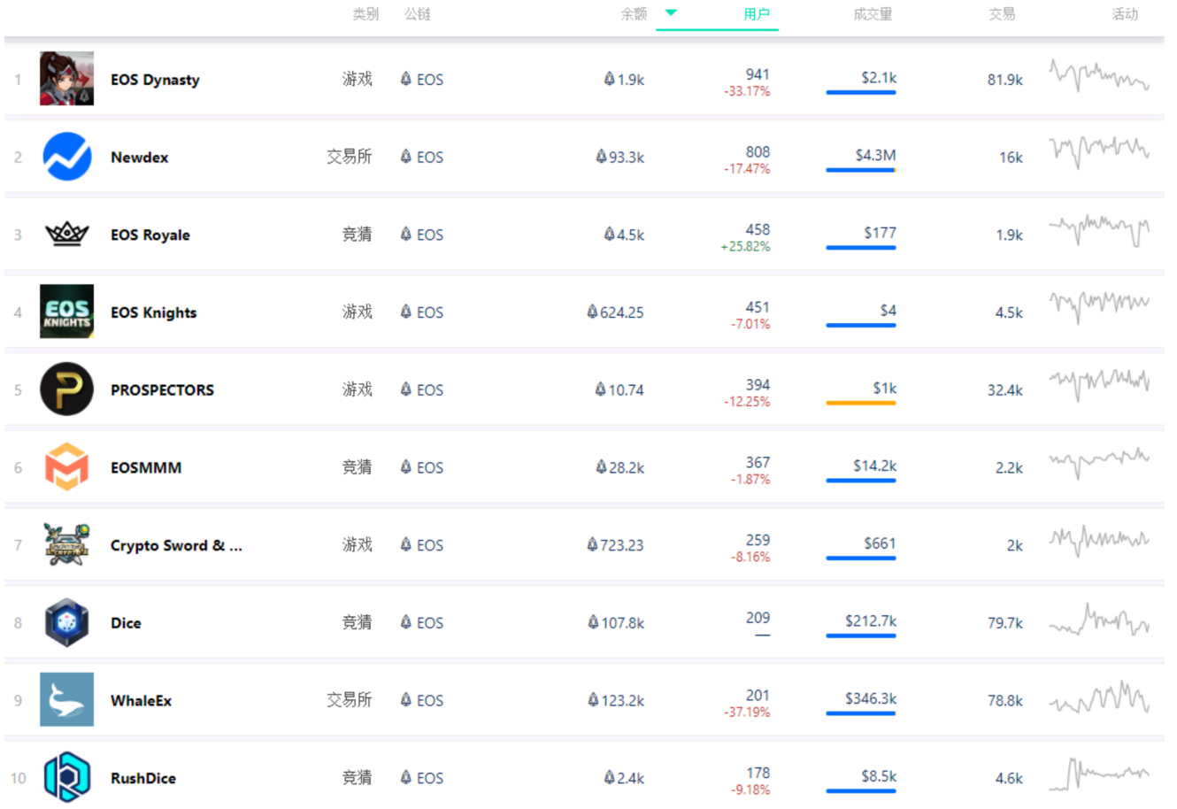Click the EOS chain label for RushDice

(x=422, y=778)
